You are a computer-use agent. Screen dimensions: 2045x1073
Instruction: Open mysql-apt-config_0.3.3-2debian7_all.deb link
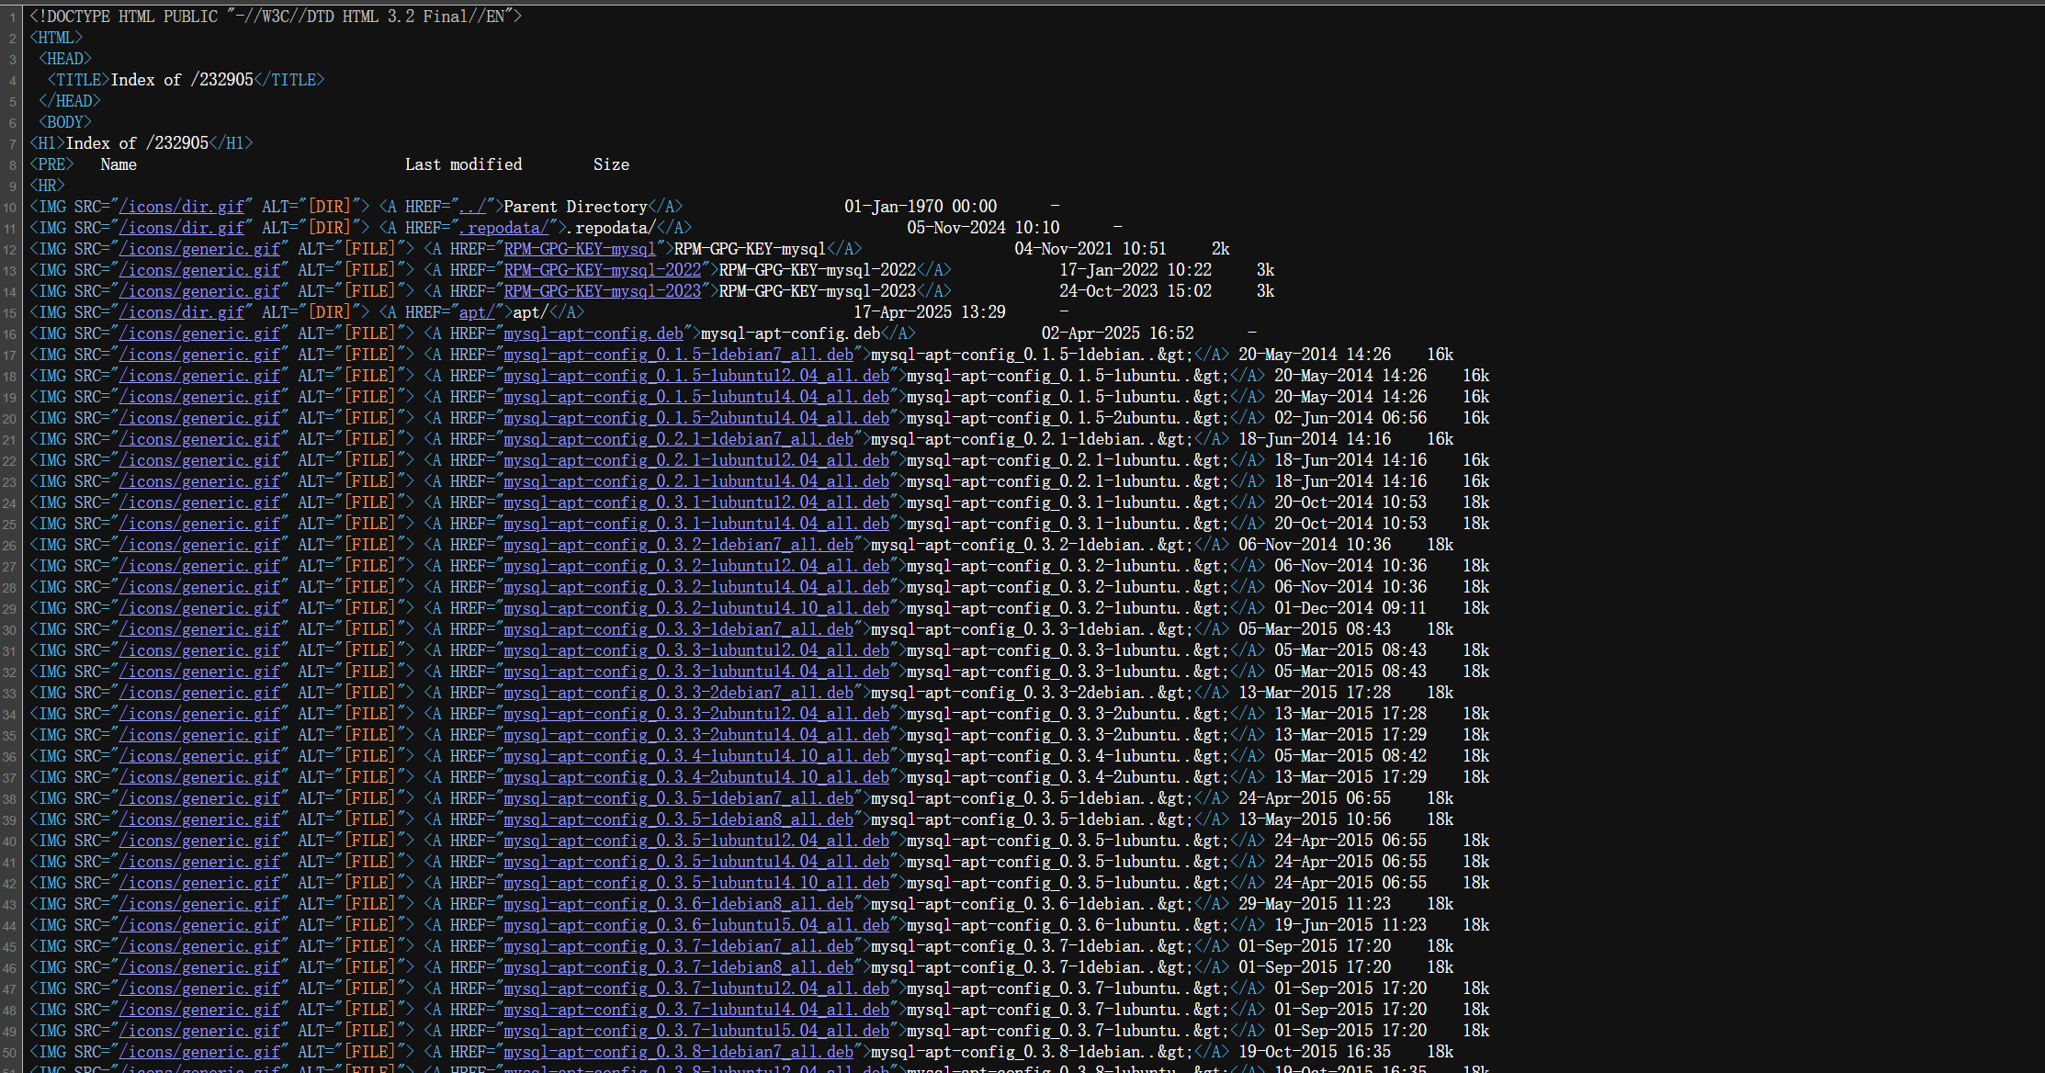point(678,693)
